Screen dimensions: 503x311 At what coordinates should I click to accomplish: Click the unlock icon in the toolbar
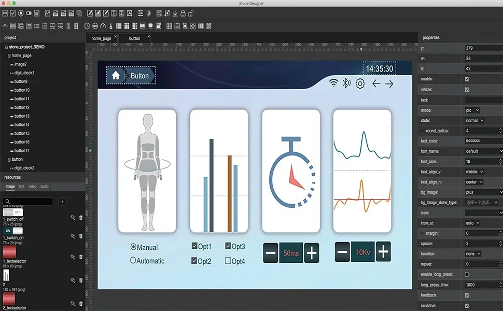191,13
